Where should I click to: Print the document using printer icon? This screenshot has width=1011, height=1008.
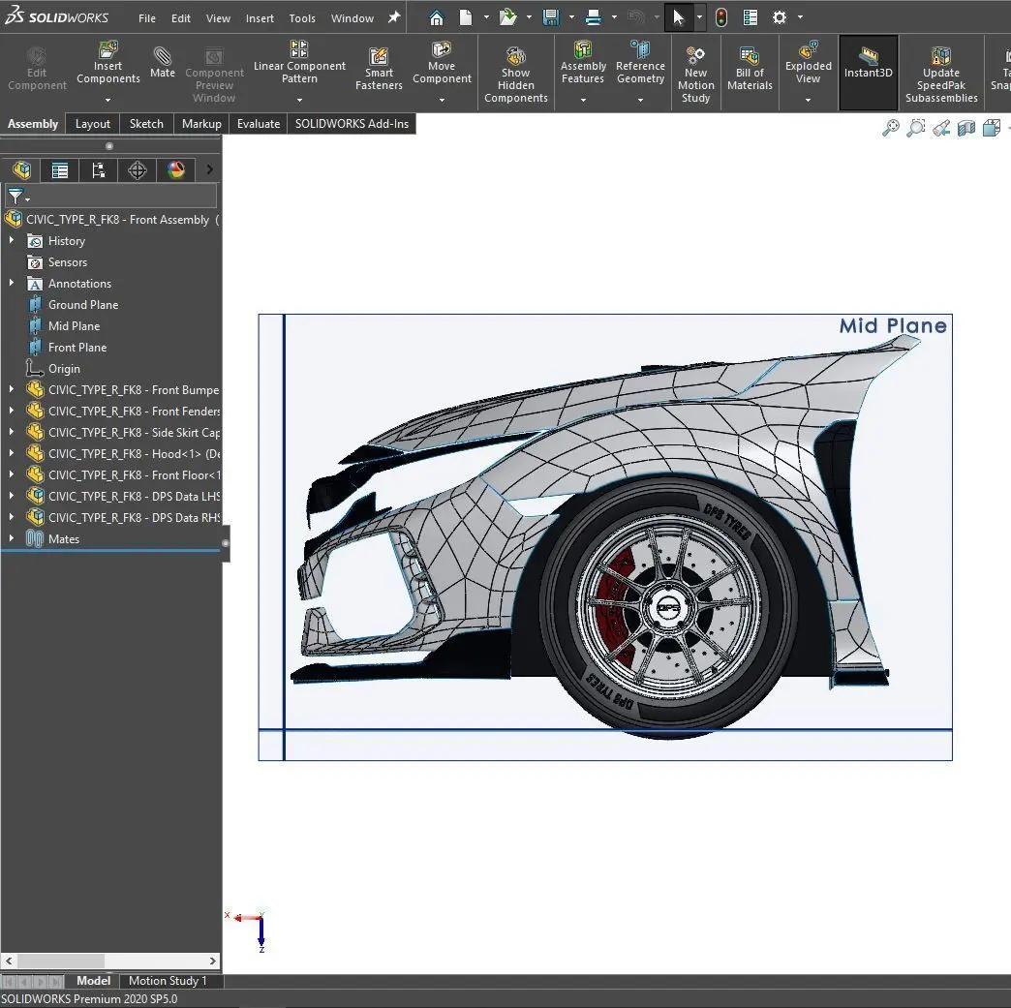pos(594,17)
